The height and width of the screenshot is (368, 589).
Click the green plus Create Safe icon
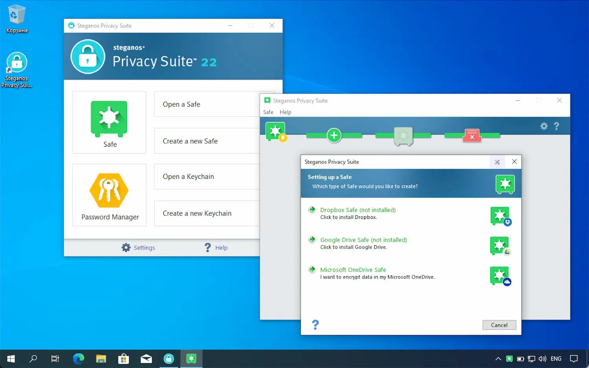click(x=334, y=135)
